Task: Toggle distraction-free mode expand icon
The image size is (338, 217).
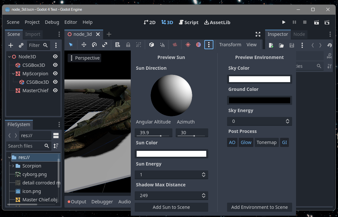Action: pos(258,34)
